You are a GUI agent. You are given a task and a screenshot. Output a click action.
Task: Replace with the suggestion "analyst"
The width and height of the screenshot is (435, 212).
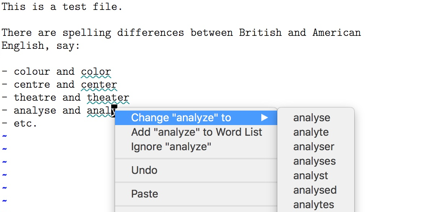click(x=311, y=176)
